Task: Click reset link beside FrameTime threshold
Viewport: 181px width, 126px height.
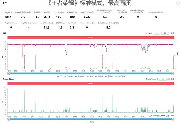Action: 173,79
